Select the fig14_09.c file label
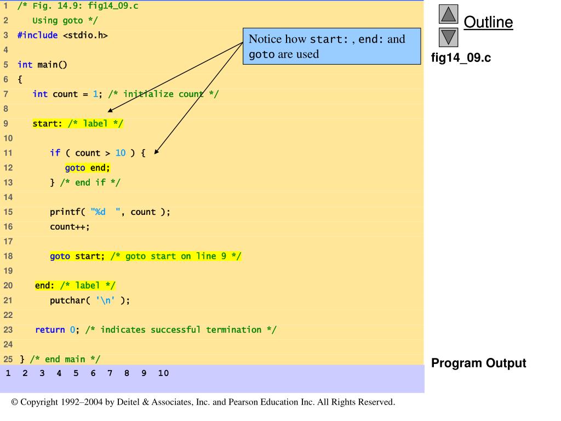The height and width of the screenshot is (421, 561). 461,57
